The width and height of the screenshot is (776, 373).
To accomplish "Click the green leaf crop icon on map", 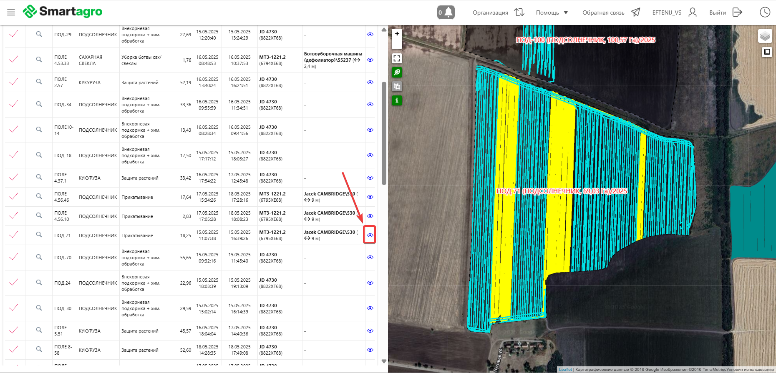I will [x=397, y=72].
